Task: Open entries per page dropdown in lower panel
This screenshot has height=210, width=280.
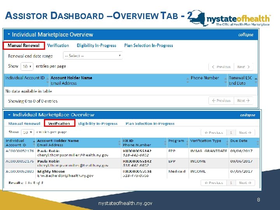Action: tap(28, 132)
